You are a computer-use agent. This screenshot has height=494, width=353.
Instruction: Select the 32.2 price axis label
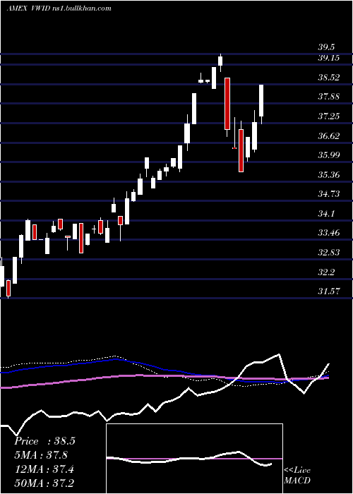pos(326,272)
